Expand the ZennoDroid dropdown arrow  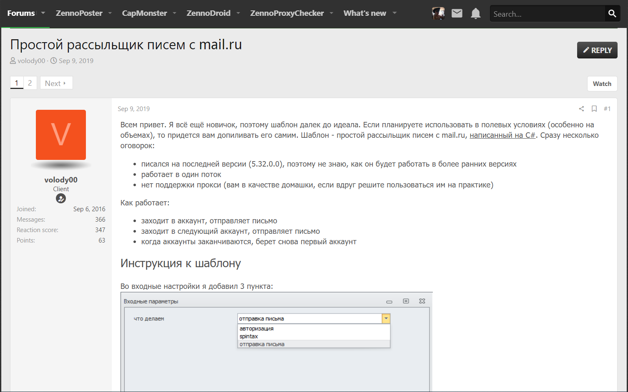pyautogui.click(x=238, y=13)
